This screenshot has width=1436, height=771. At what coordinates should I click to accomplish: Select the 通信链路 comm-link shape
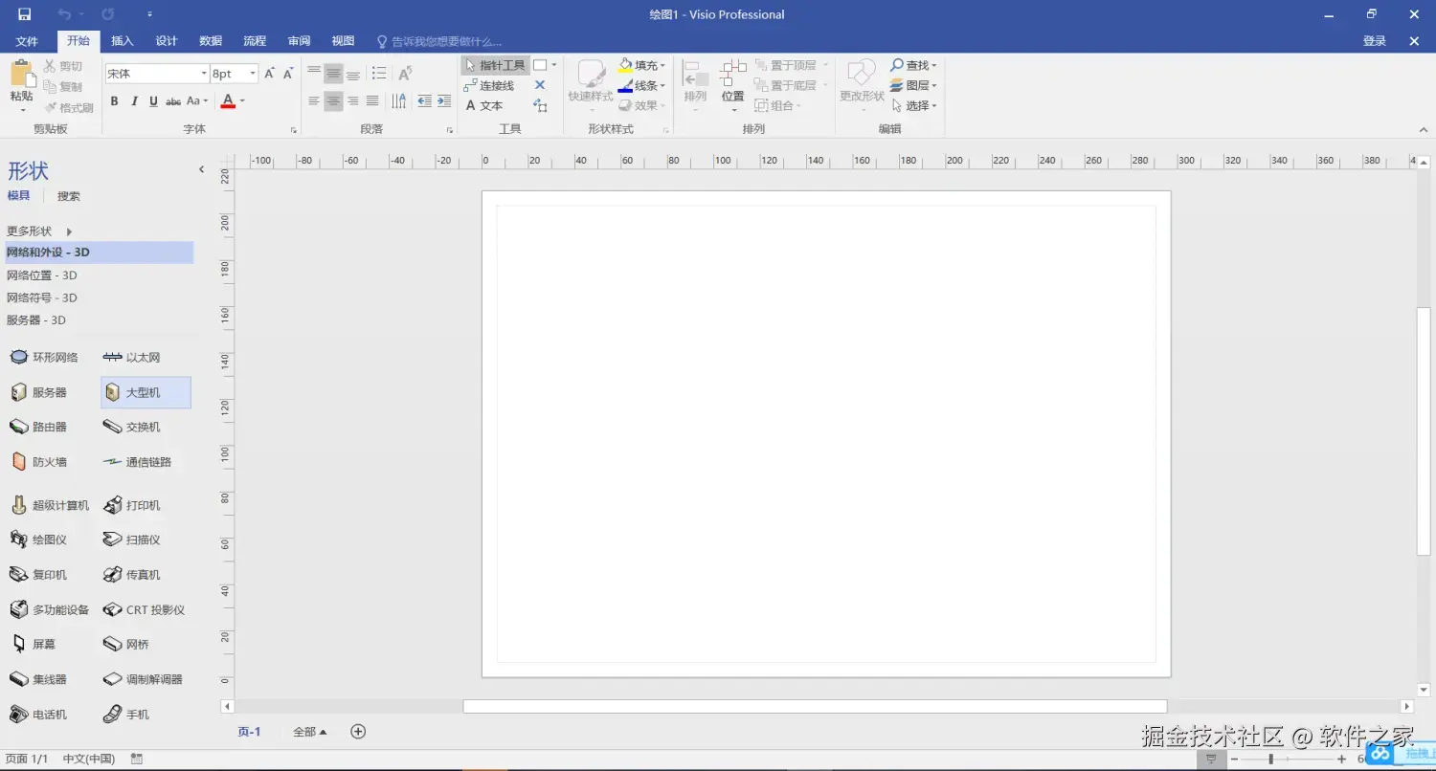[x=138, y=462]
